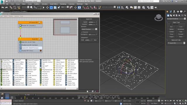This screenshot has width=187, height=105.
Task: Activate the Select and Scale tool
Action: click(55, 7)
